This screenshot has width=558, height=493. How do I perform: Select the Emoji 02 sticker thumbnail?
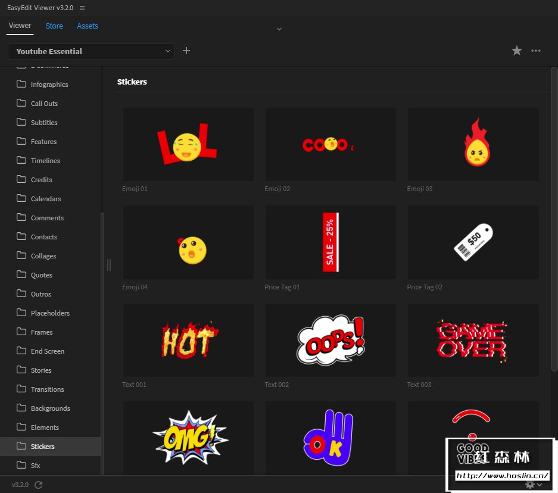coord(331,145)
